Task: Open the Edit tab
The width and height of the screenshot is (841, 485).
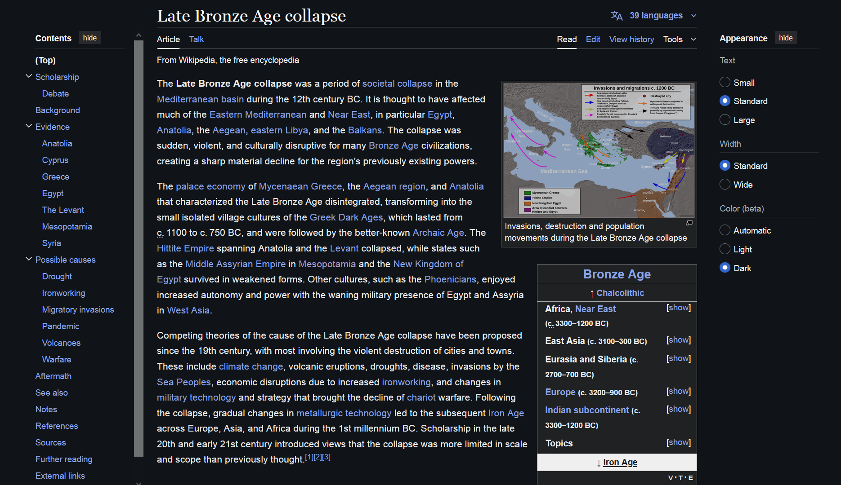Action: (x=593, y=39)
